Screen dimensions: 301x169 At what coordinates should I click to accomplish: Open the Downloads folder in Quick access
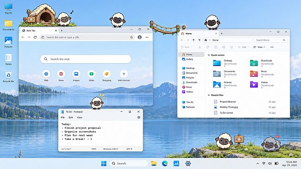262,63
